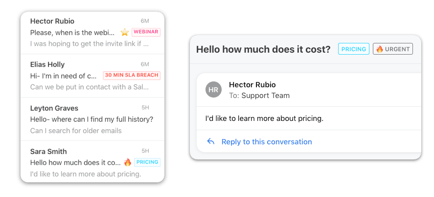This screenshot has height=197, width=434.
Task: Click the PRICING tag in conversation header
Action: [x=353, y=49]
